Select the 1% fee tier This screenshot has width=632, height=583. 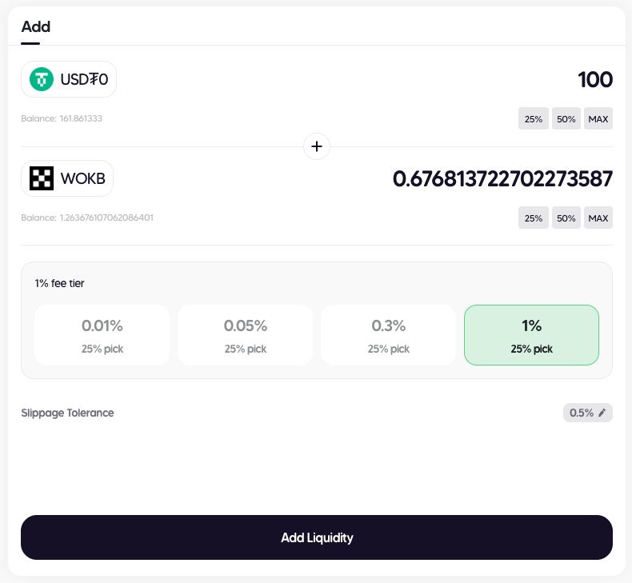(531, 335)
